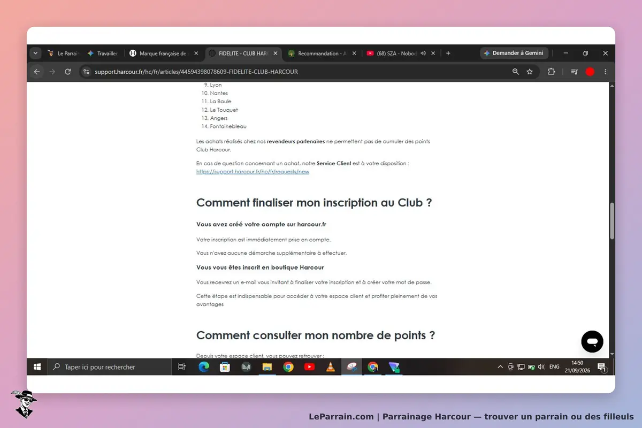Close the Marque française tab
Screen dimensions: 642x428
click(x=196, y=53)
